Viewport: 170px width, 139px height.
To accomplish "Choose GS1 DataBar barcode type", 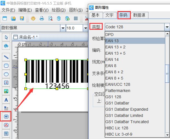I will 135,103.
